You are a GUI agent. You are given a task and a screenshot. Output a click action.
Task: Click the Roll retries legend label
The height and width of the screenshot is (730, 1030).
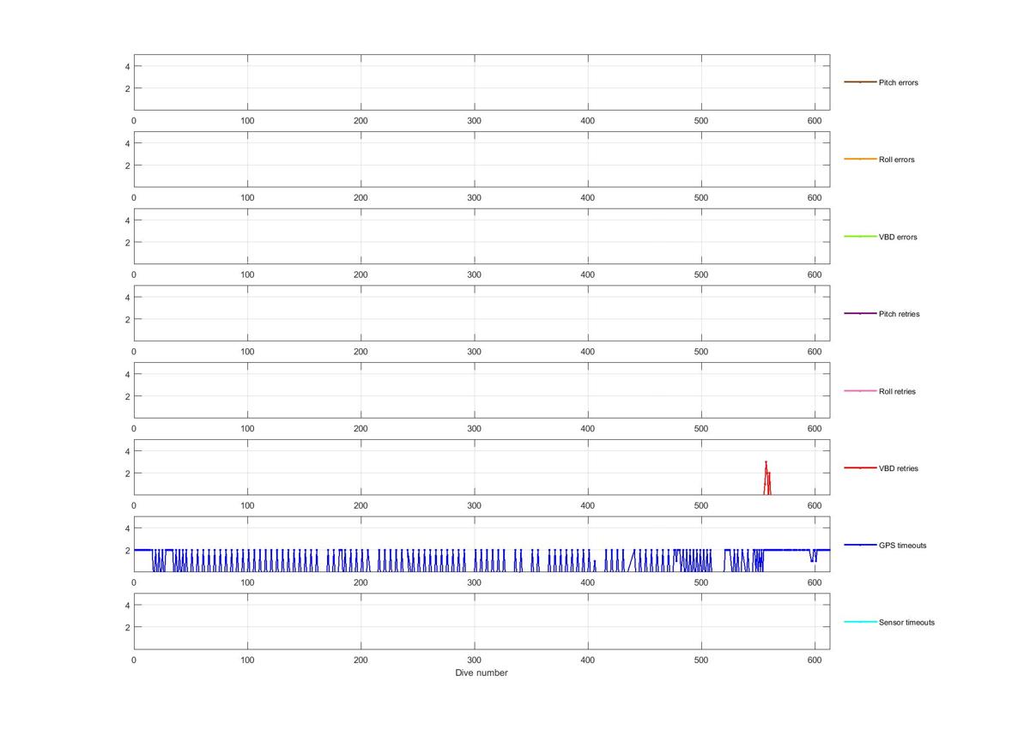897,391
